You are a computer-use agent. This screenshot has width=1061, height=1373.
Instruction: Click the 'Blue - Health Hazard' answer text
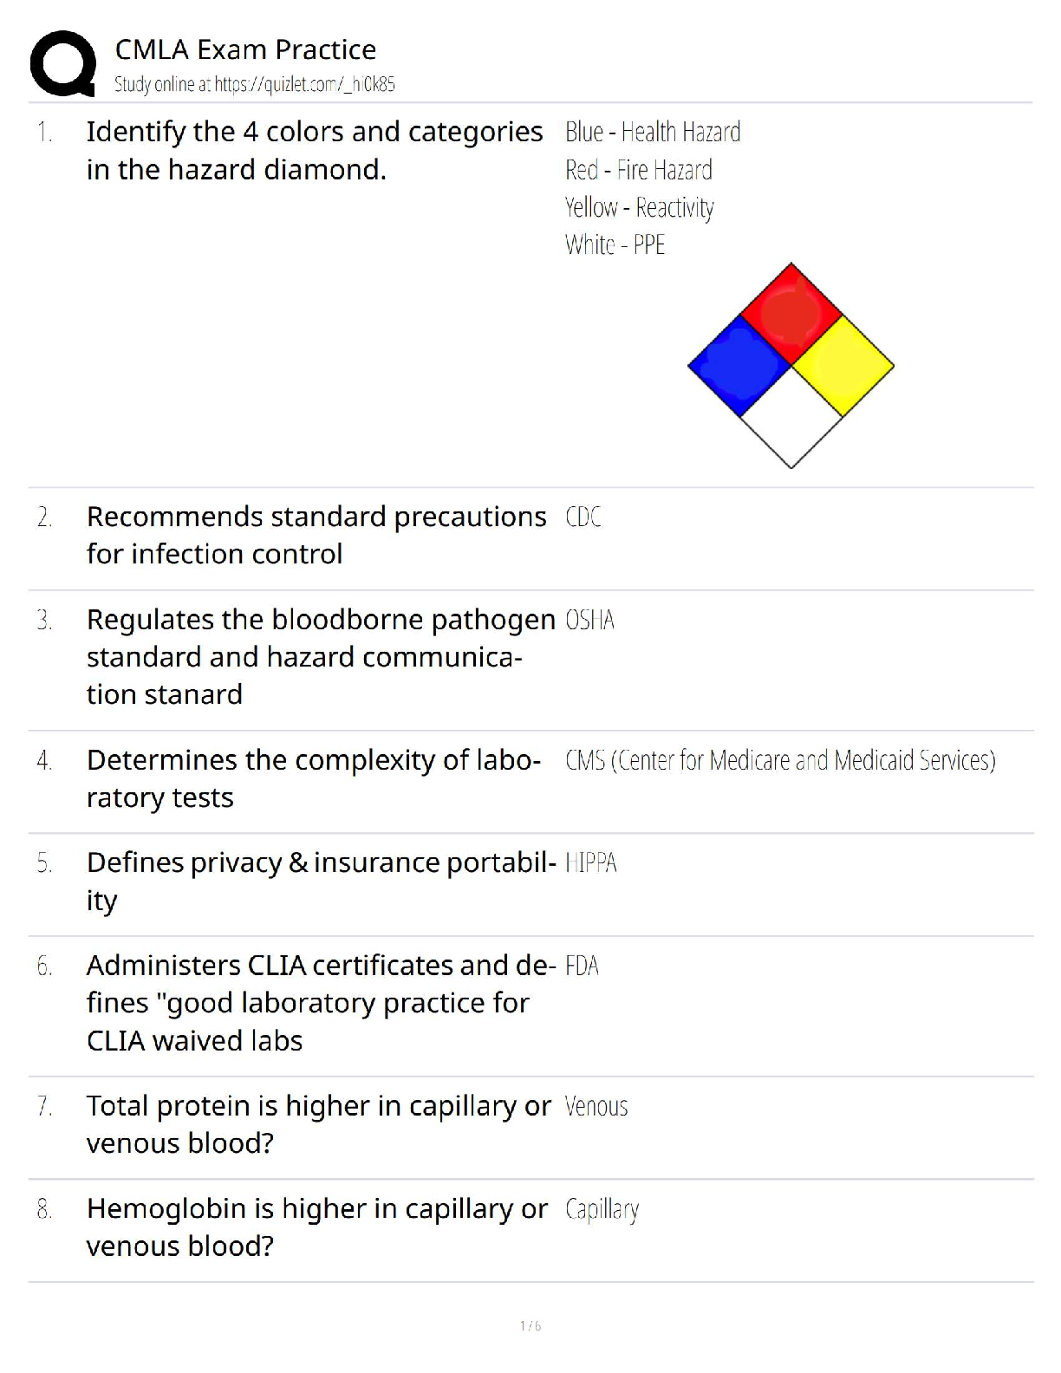coord(653,132)
